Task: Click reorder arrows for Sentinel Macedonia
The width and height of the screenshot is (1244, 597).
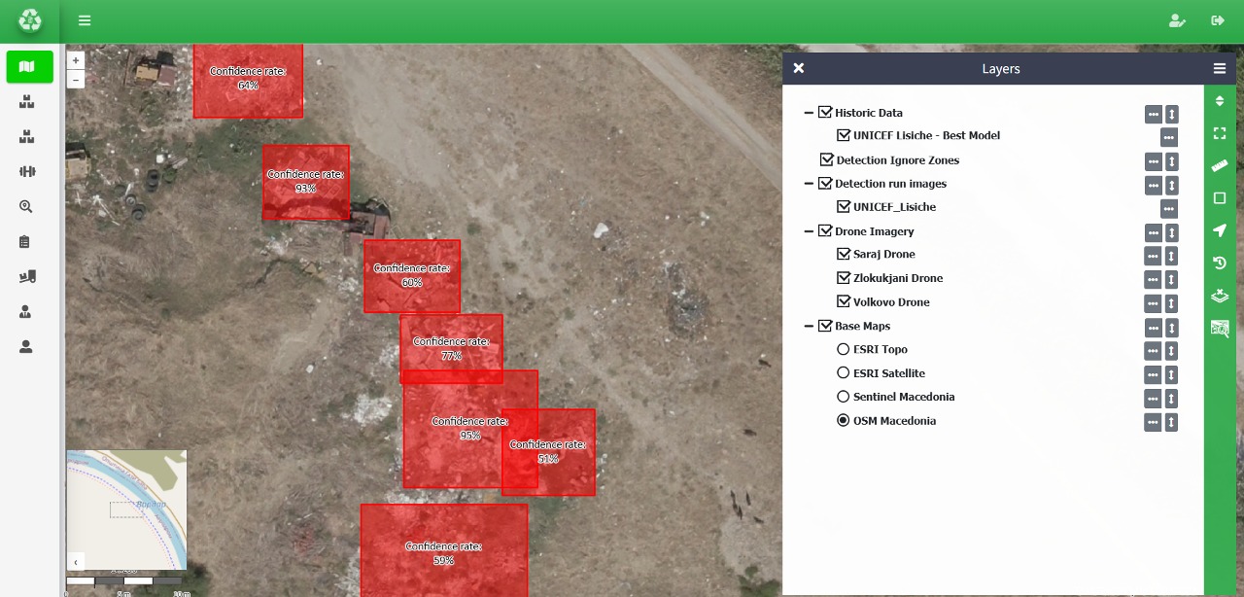Action: (1172, 399)
